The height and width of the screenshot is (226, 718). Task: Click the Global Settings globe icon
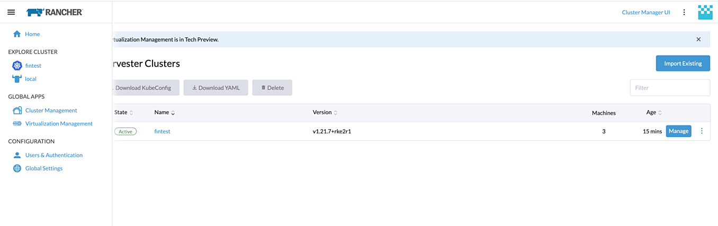(x=17, y=168)
